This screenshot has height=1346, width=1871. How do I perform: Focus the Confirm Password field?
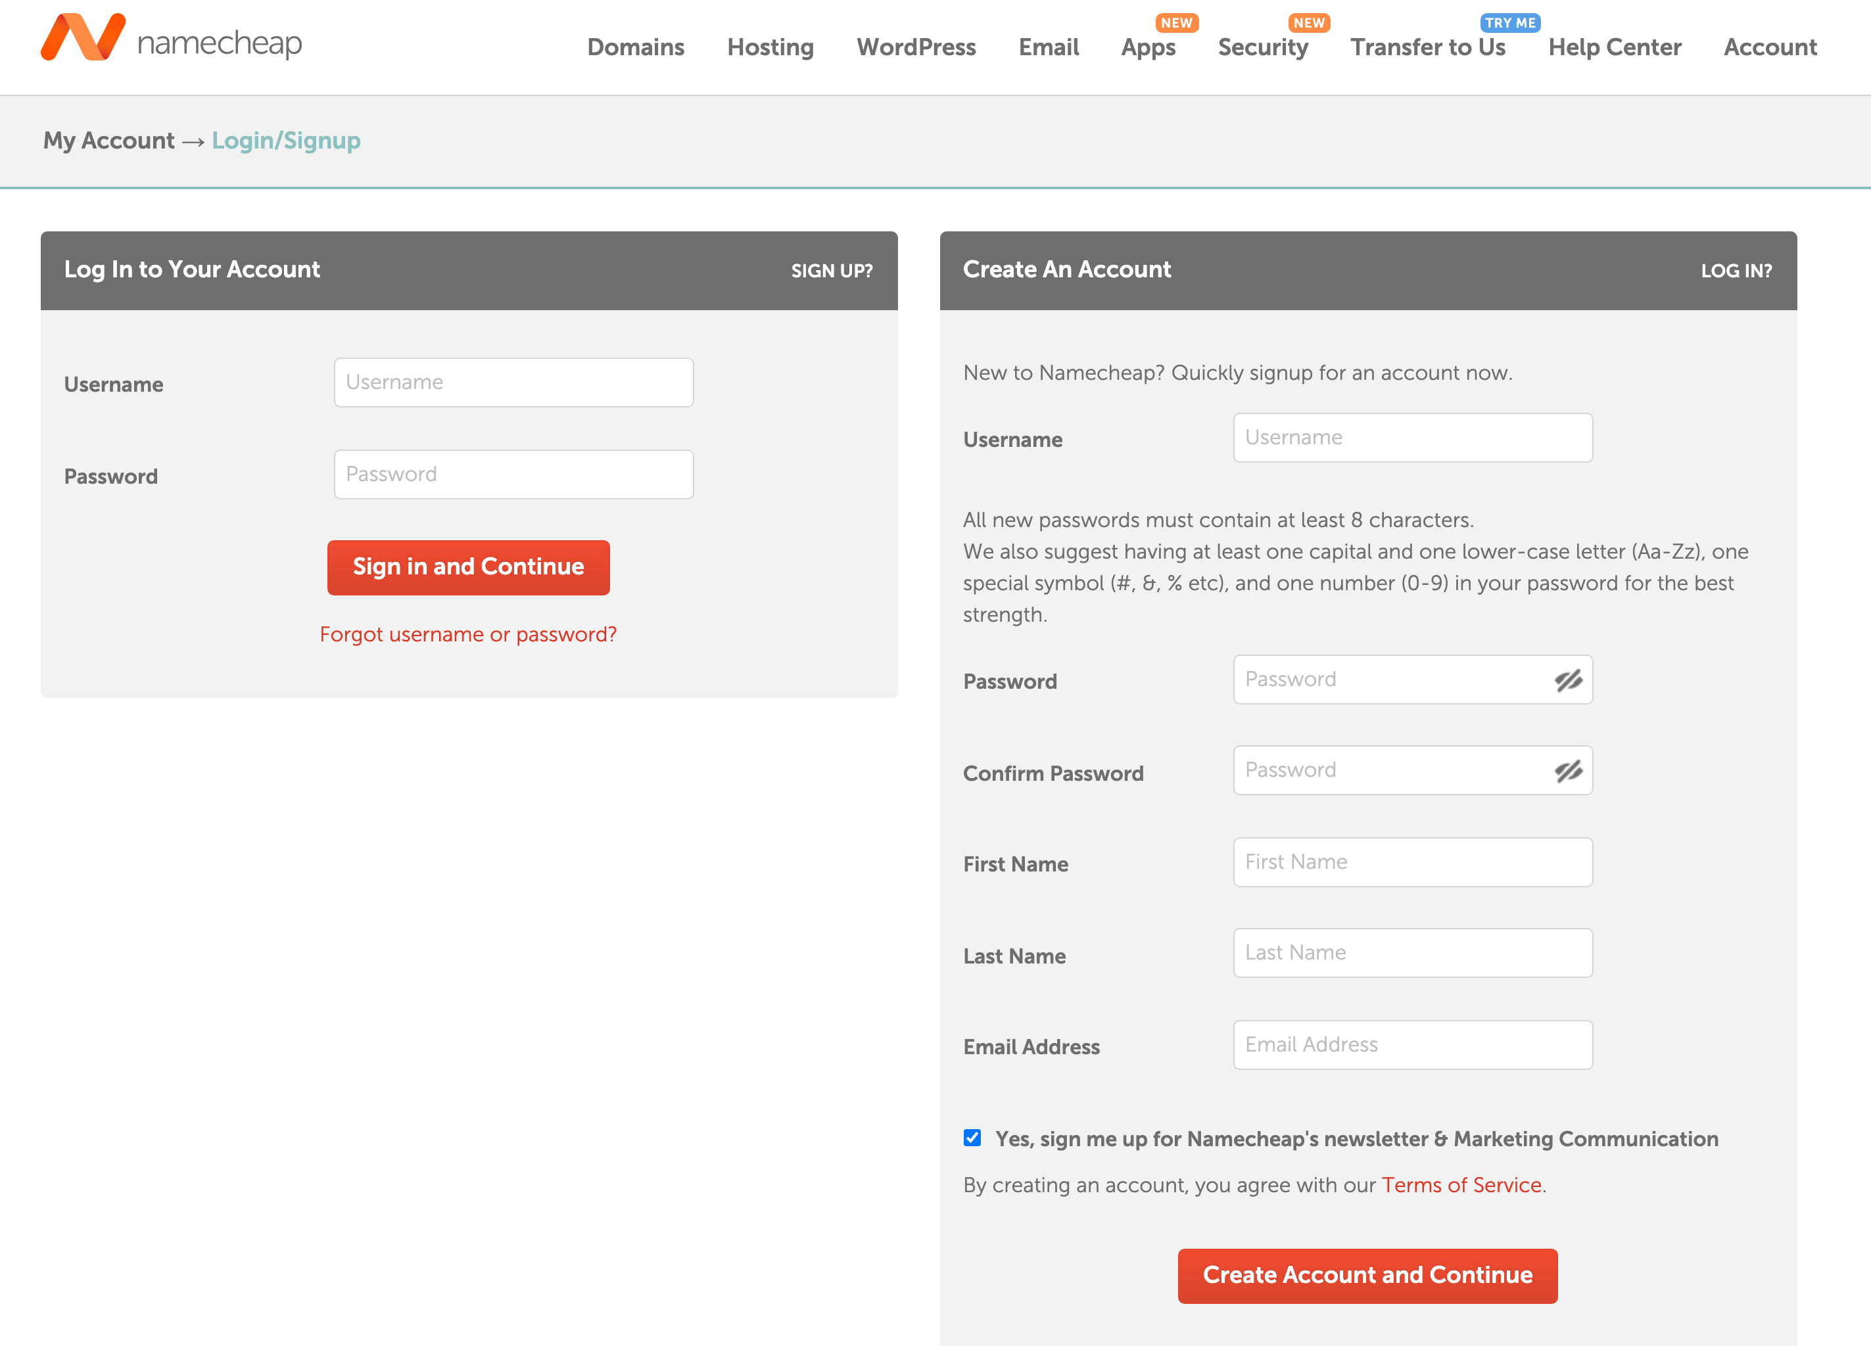[1413, 770]
